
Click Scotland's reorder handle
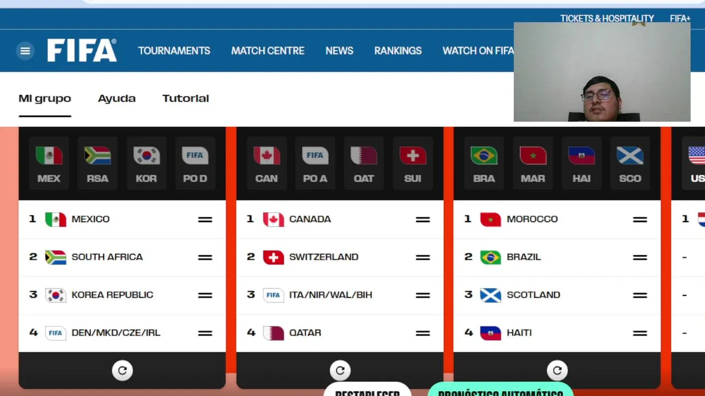coord(640,295)
